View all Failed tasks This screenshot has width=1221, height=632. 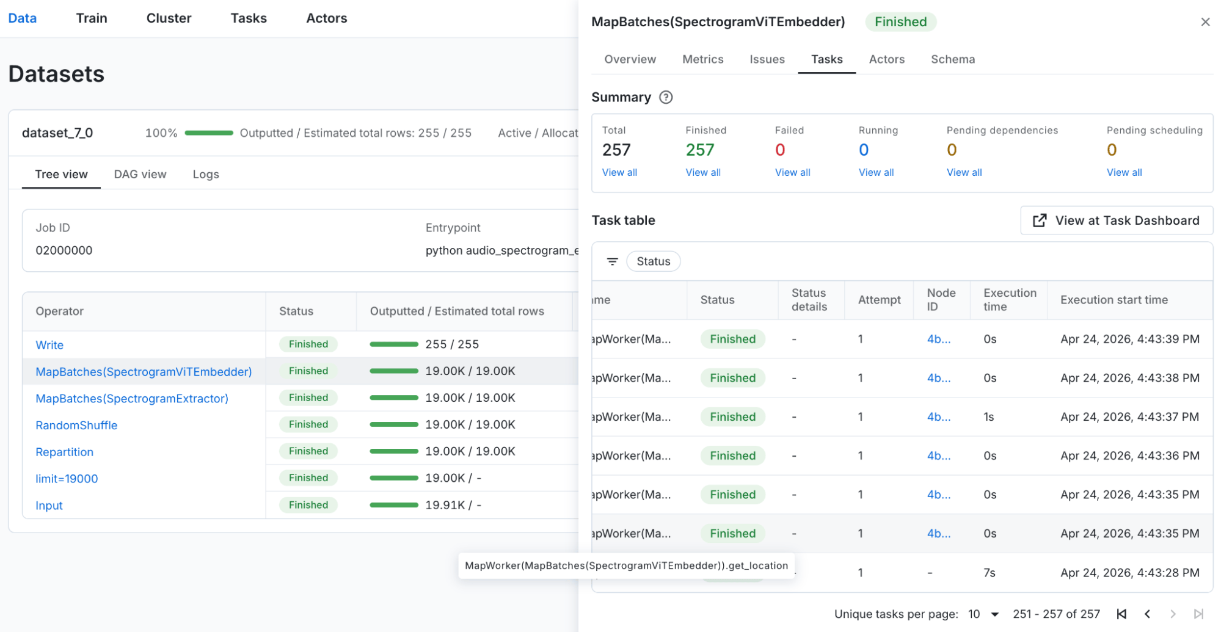pyautogui.click(x=792, y=173)
